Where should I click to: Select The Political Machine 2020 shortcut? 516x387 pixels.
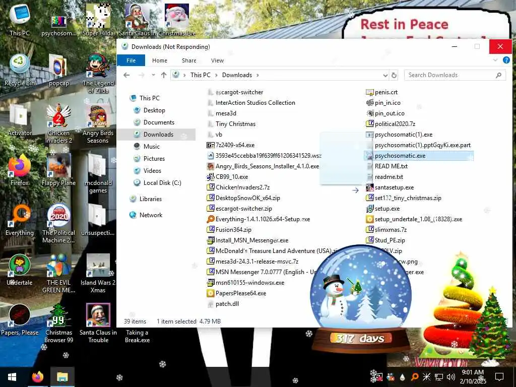[58, 223]
